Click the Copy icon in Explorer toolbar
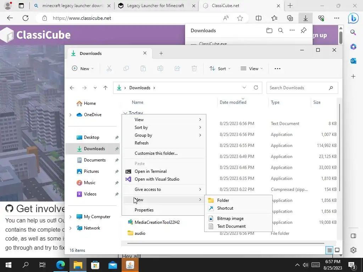The image size is (363, 272). (x=126, y=68)
